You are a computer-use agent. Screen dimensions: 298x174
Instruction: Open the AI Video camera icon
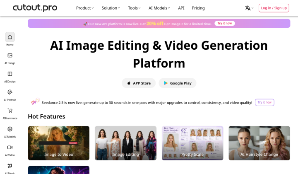[10, 147]
